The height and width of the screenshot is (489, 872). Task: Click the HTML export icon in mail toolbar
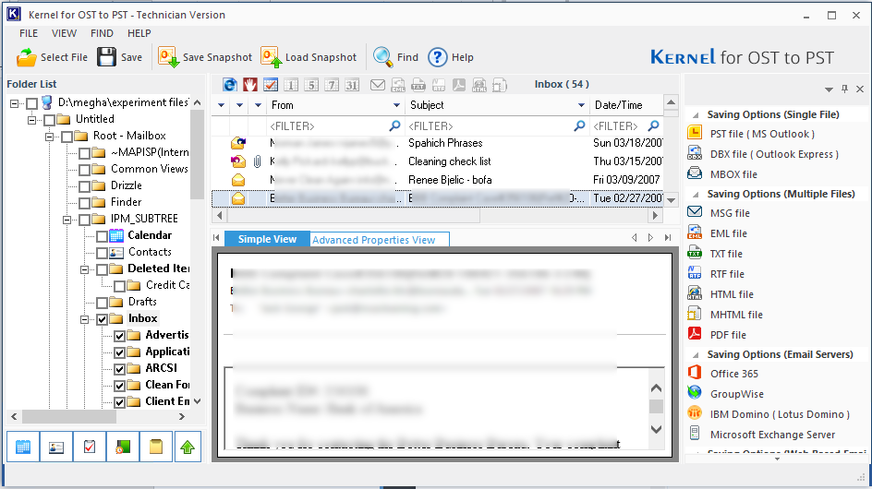(478, 85)
